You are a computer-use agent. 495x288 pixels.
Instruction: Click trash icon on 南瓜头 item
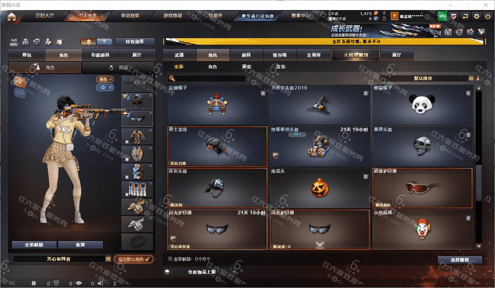pos(365,177)
